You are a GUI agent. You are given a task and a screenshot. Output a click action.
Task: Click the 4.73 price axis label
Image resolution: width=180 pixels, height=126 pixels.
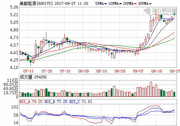tap(14, 38)
